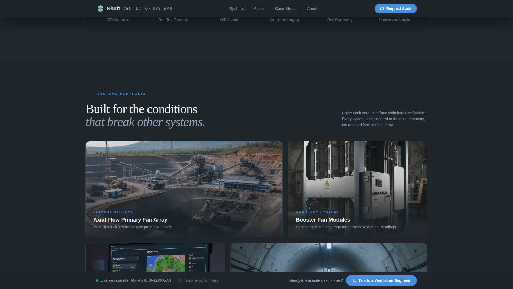The width and height of the screenshot is (513, 289).
Task: Open the Systems nav menu
Action: [237, 9]
